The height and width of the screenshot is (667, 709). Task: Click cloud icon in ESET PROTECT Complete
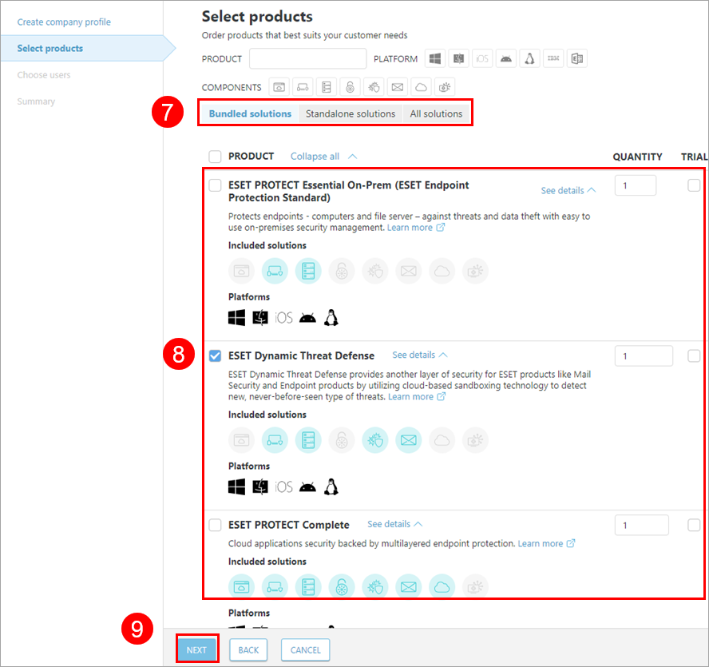pos(442,587)
